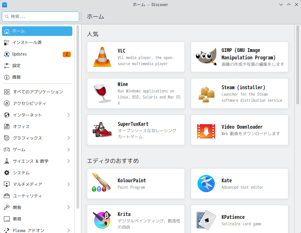The width and height of the screenshot is (301, 233).
Task: Click the ゲーム gamepad icon
Action: pos(7,150)
